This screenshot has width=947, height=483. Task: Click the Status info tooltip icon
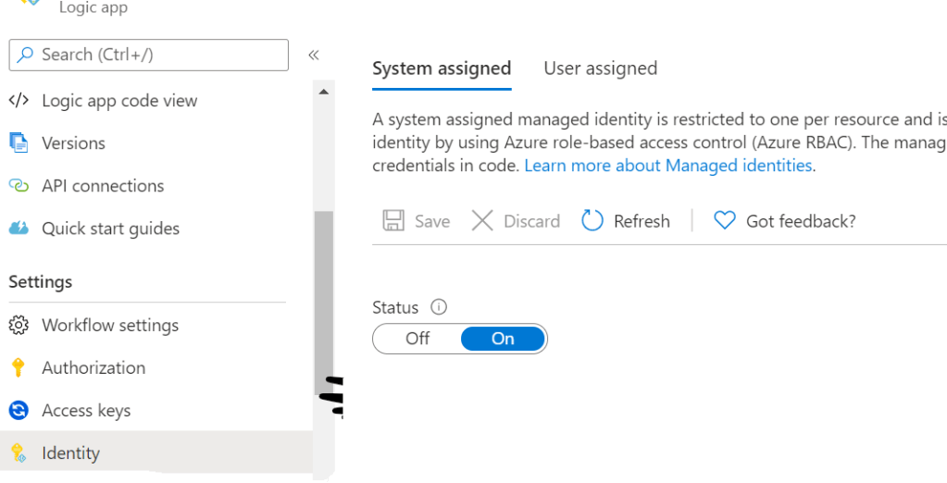point(440,307)
